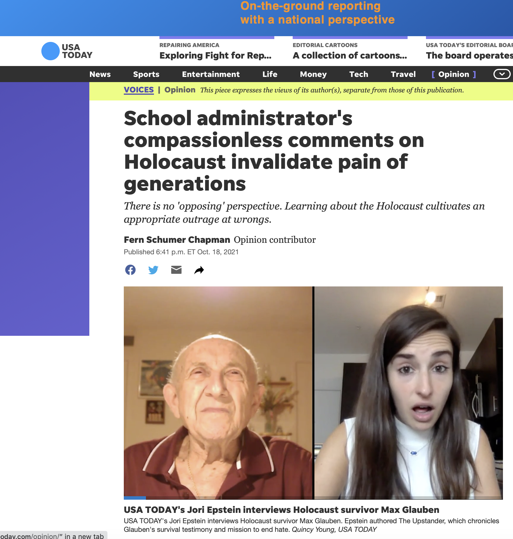Click the video progress bar
Image resolution: width=513 pixels, height=539 pixels.
[313, 498]
